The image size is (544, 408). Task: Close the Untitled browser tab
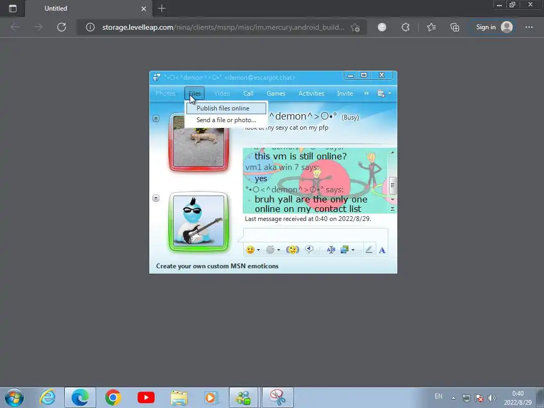point(143,8)
